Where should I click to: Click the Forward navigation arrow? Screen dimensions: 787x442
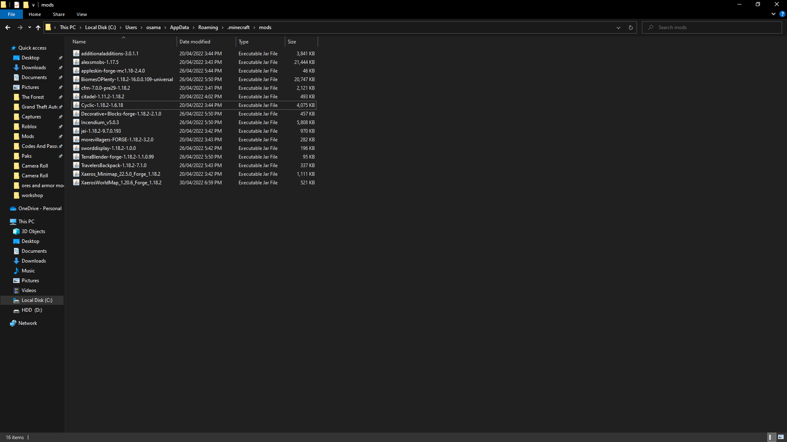[20, 27]
